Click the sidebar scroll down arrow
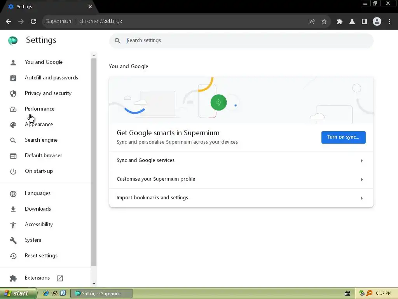This screenshot has width=398, height=299. pyautogui.click(x=94, y=283)
